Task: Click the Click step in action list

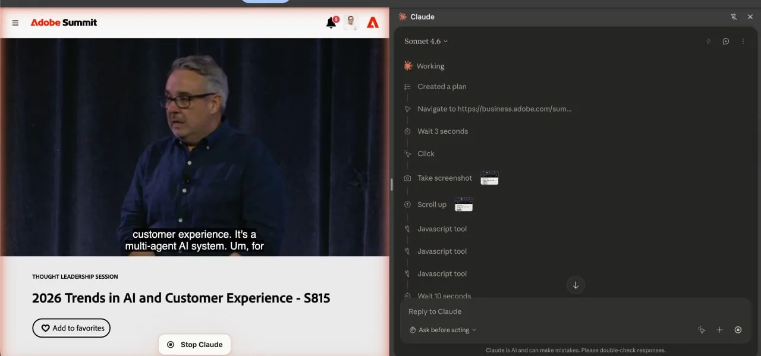Action: (x=426, y=153)
